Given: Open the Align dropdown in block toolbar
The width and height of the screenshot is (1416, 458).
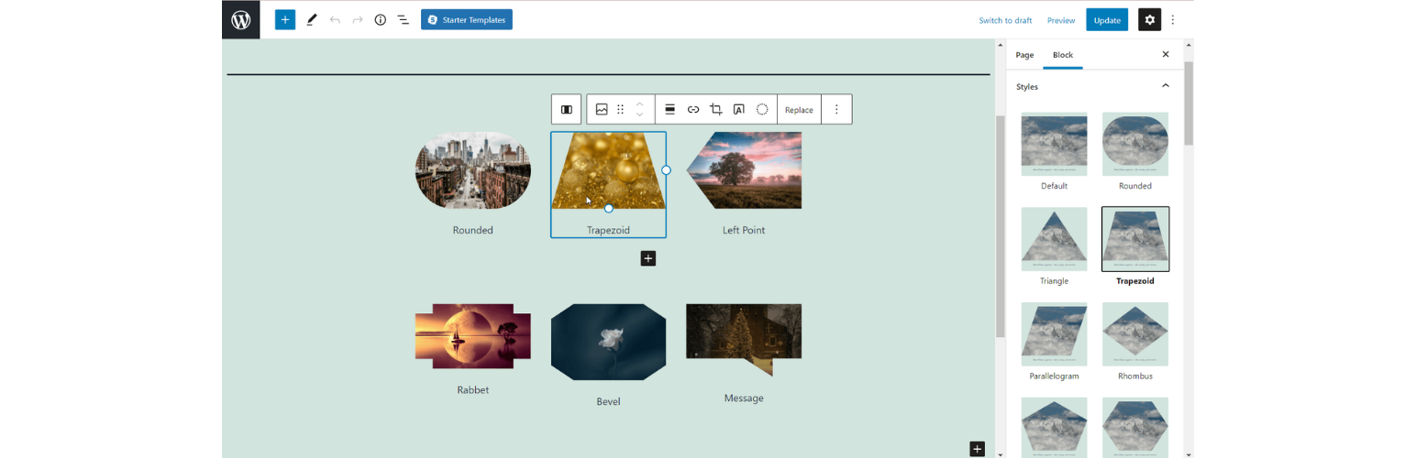Looking at the screenshot, I should tap(670, 109).
